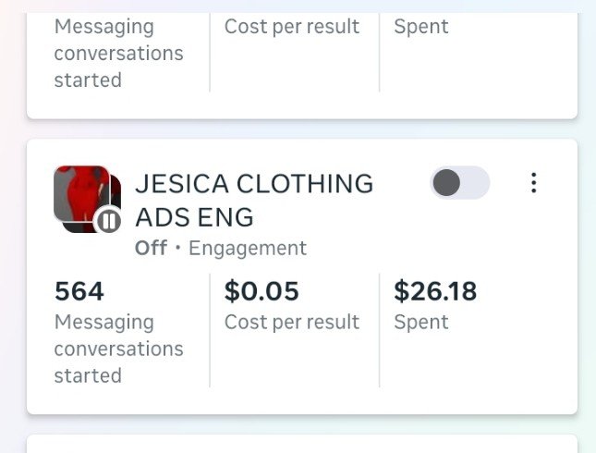Image resolution: width=596 pixels, height=453 pixels.
Task: Click the Off status label
Action: coord(151,248)
